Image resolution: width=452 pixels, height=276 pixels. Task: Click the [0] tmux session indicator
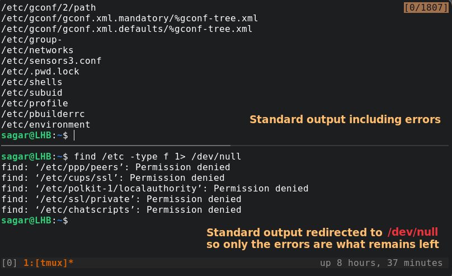pyautogui.click(x=9, y=263)
